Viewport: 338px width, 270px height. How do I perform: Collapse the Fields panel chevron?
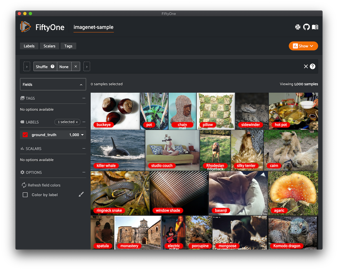point(81,85)
